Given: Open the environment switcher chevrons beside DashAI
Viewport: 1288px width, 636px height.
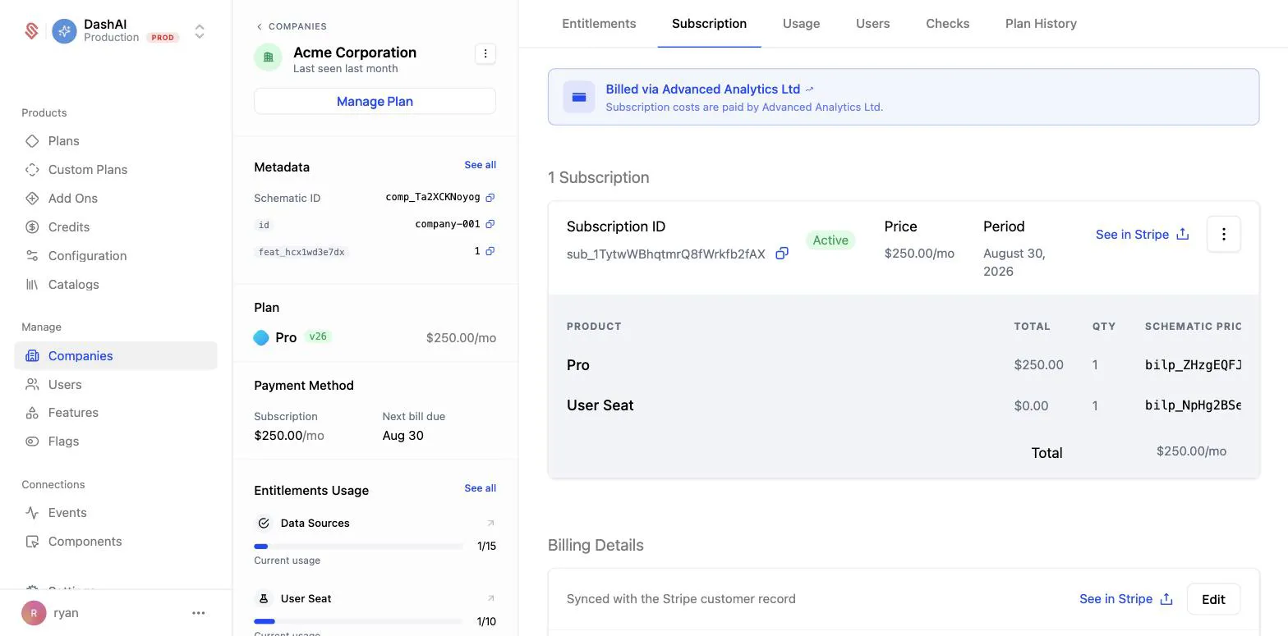Looking at the screenshot, I should 200,31.
